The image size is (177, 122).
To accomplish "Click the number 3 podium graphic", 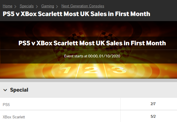I will (119, 70).
